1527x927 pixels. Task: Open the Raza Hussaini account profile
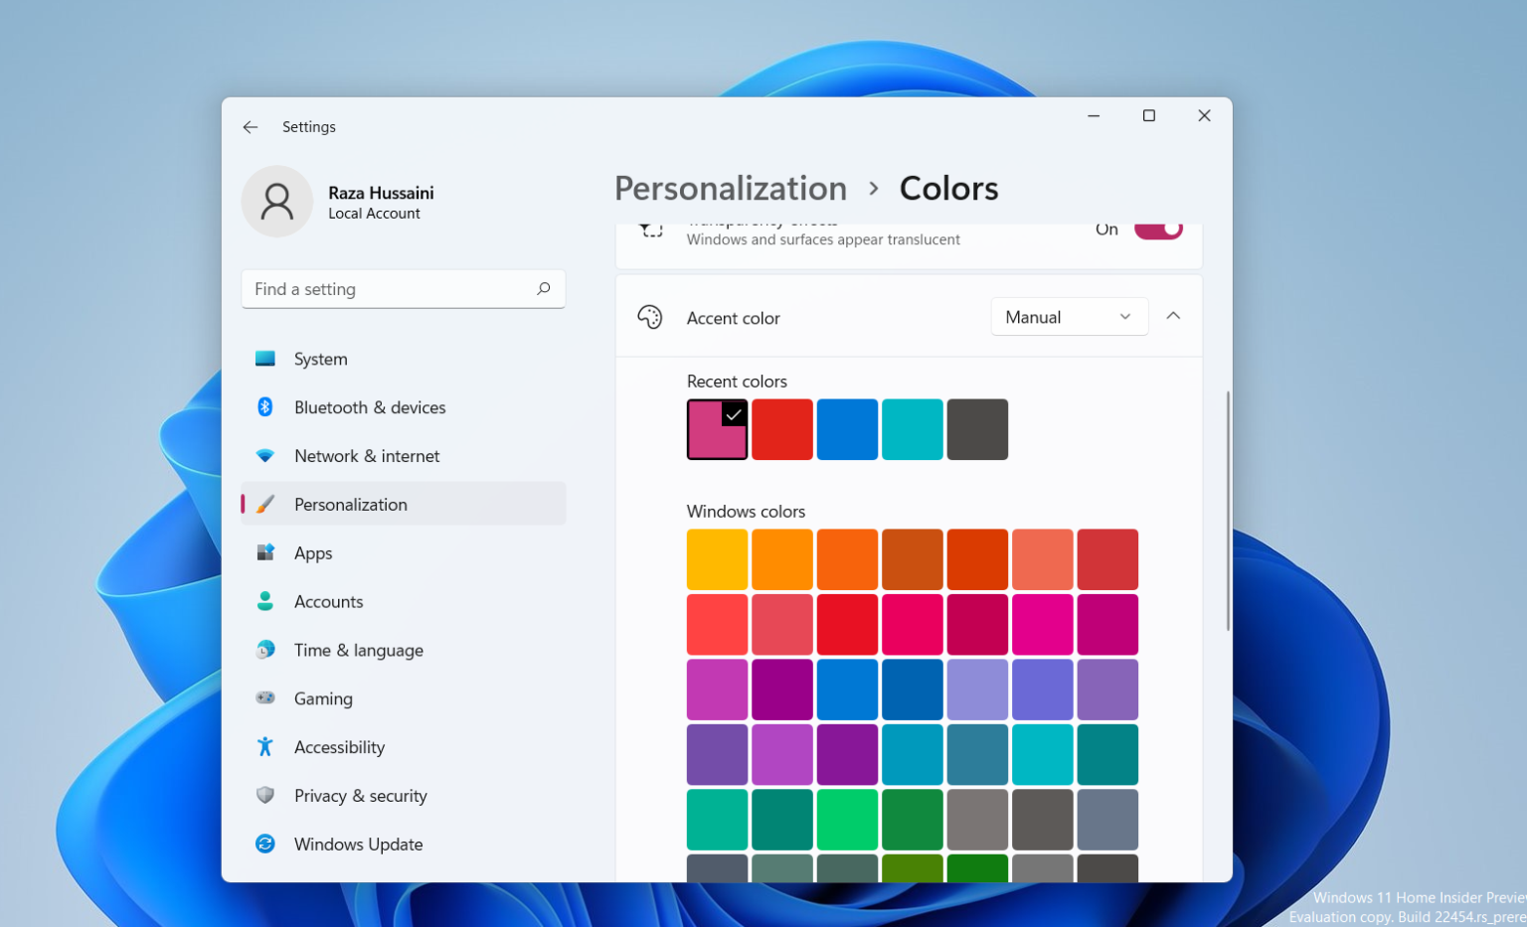[338, 202]
